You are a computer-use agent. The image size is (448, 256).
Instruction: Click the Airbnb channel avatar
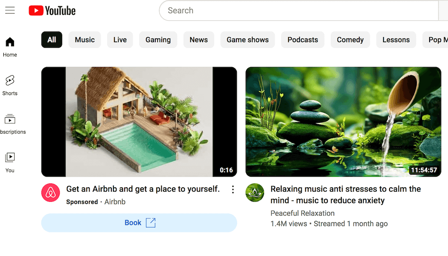[51, 192]
